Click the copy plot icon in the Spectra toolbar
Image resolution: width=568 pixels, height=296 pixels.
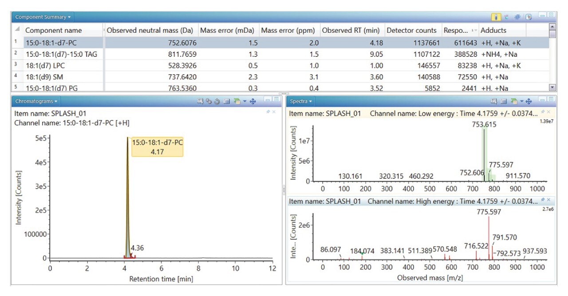tap(494, 101)
